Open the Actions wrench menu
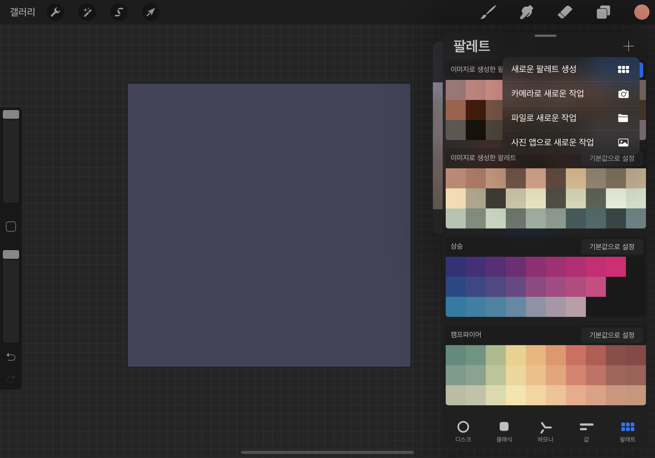The image size is (655, 458). click(x=55, y=12)
